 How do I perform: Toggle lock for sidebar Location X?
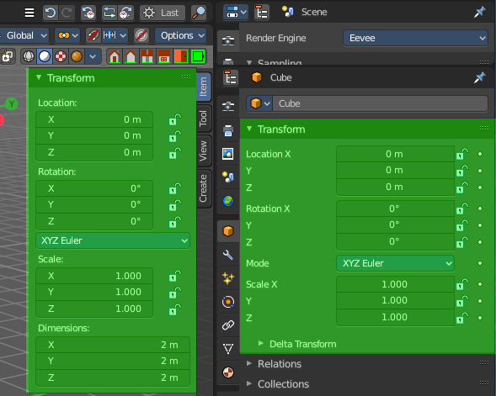coord(174,119)
